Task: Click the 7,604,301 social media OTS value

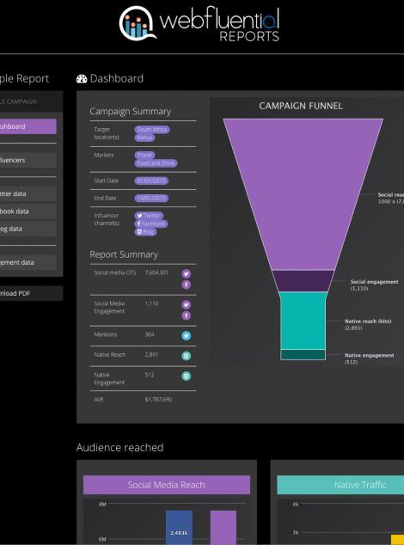Action: click(x=156, y=272)
